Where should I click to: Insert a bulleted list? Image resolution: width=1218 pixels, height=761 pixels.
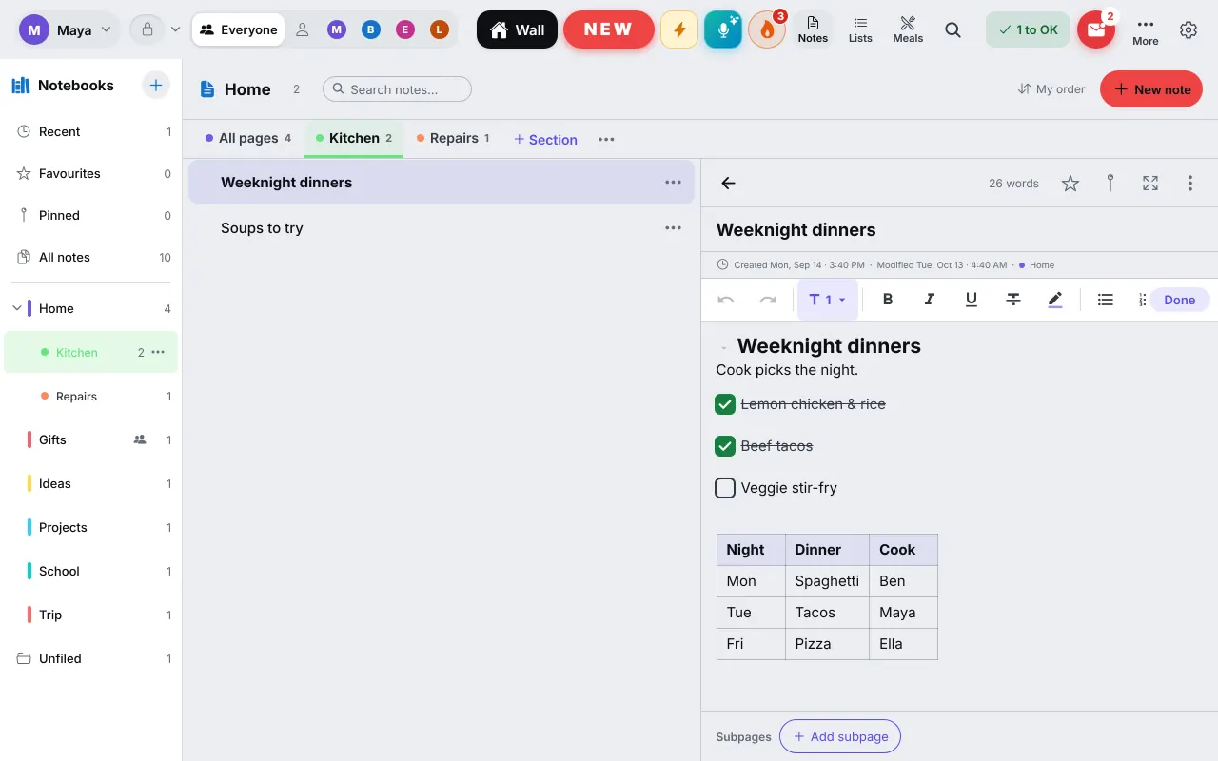pyautogui.click(x=1106, y=300)
